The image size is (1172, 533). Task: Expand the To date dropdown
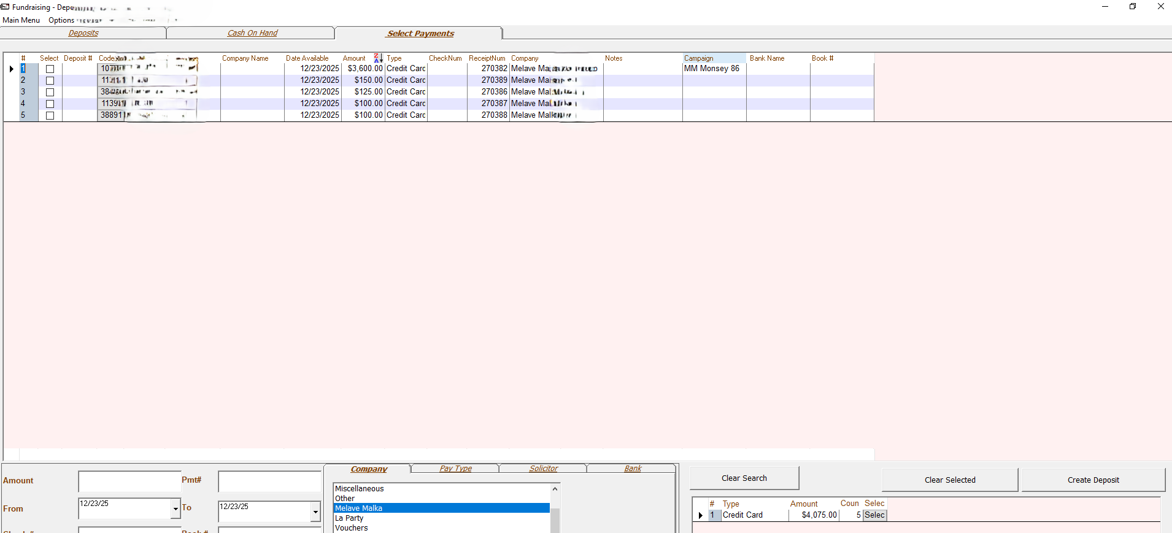315,512
